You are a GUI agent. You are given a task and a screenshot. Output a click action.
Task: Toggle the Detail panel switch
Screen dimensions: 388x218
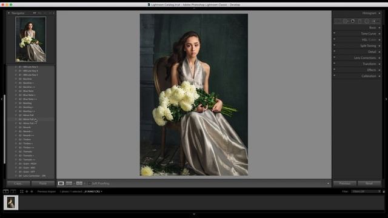(334, 51)
